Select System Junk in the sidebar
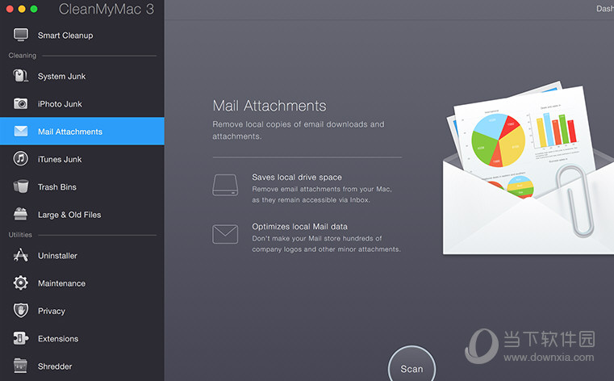 coord(82,76)
